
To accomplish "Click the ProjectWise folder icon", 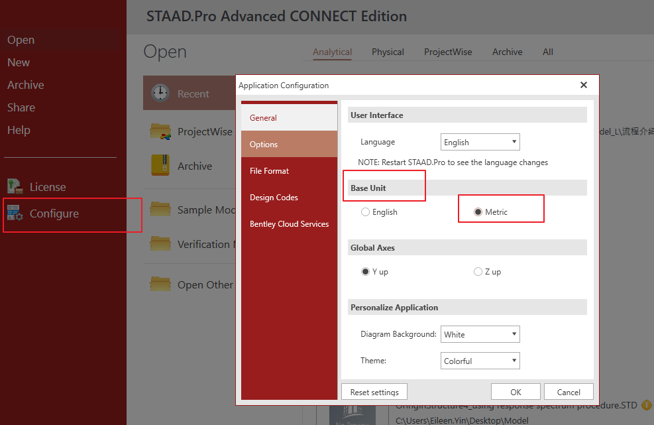I will click(160, 131).
